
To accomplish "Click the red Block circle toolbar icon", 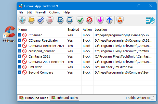I will click(x=89, y=20).
